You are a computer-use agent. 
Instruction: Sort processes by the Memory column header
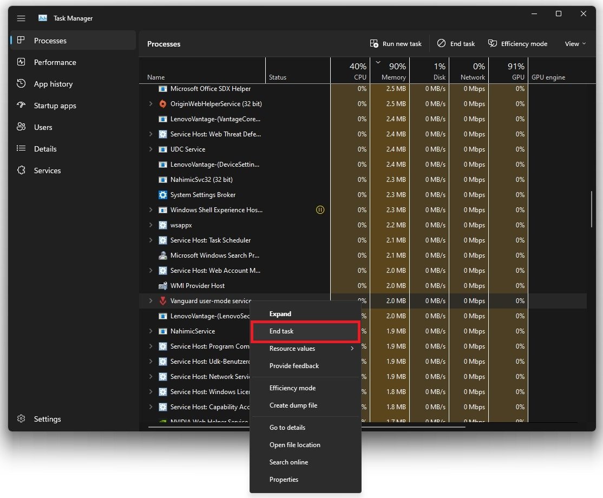394,71
